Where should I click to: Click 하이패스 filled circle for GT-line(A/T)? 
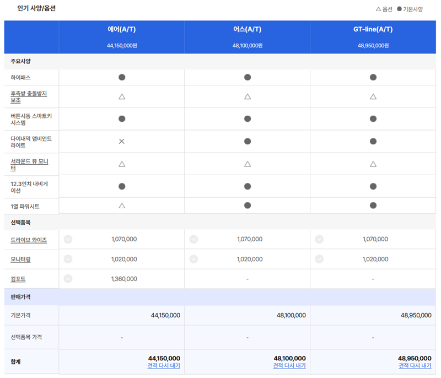pos(373,77)
